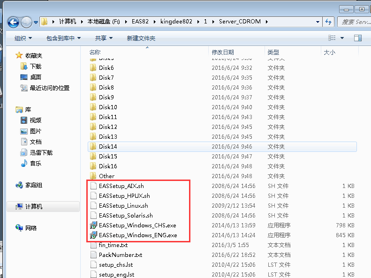
Task: Toggle the preview pane icon
Action: [358, 38]
